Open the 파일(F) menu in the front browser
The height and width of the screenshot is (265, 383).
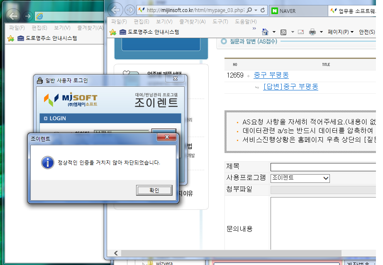tap(119, 22)
